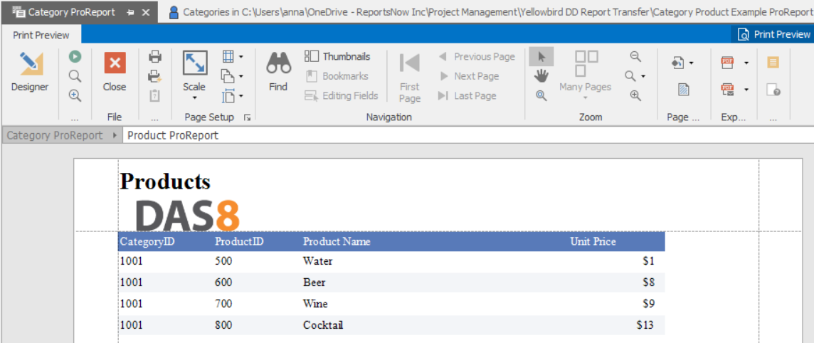Open the Designer view
Screen dimensions: 814x343
click(30, 73)
